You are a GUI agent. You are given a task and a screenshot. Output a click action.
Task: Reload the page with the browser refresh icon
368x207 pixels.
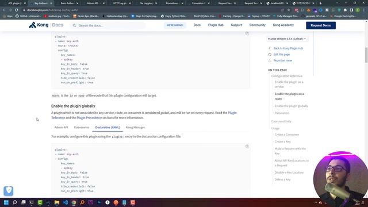click(17, 10)
